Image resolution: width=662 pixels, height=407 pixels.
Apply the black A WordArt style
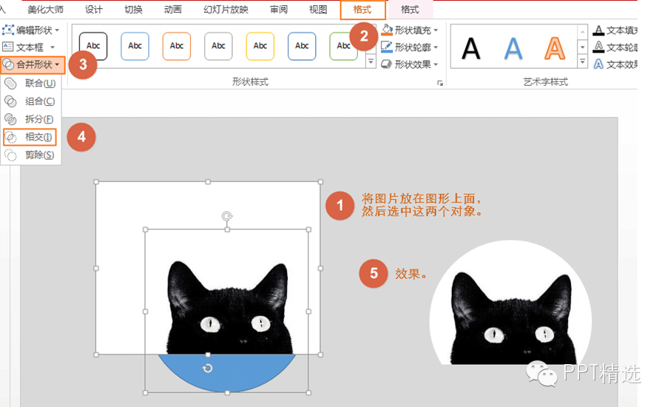(470, 47)
